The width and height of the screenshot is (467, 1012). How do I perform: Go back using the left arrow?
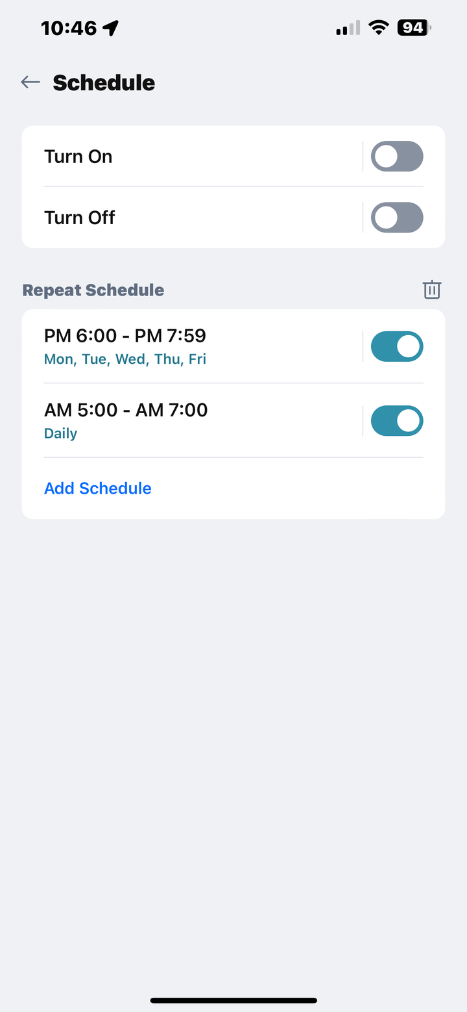[x=30, y=82]
